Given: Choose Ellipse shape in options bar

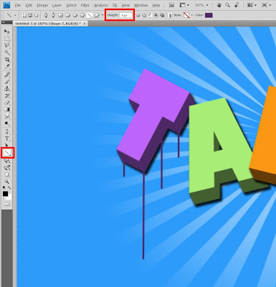Looking at the screenshot, I should point(75,15).
